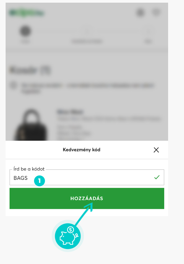Open the blurred product description link
Viewport: 184px width, 264px height.
coord(109,119)
